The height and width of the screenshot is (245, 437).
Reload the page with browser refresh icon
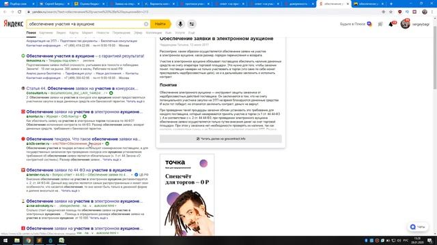click(x=20, y=12)
